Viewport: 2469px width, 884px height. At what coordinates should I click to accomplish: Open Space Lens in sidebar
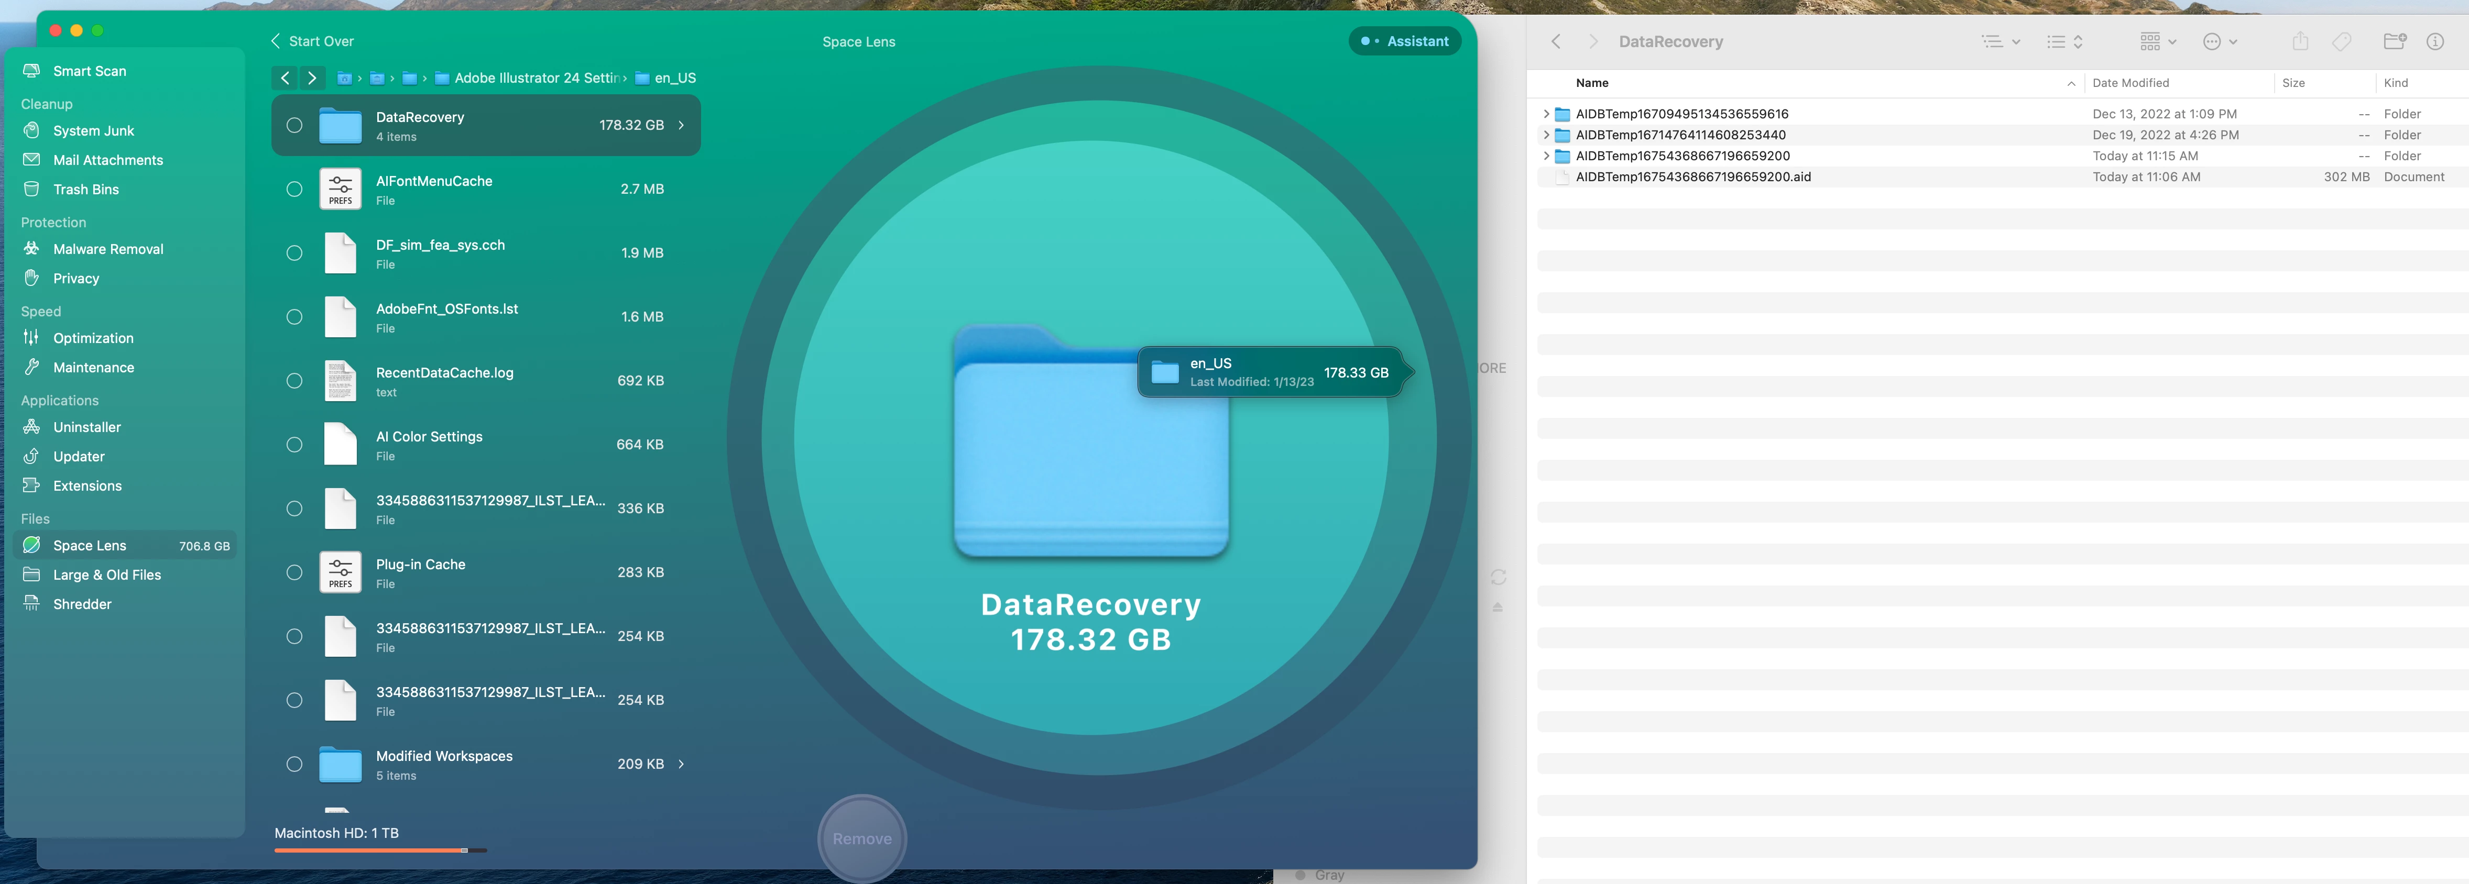[x=89, y=546]
